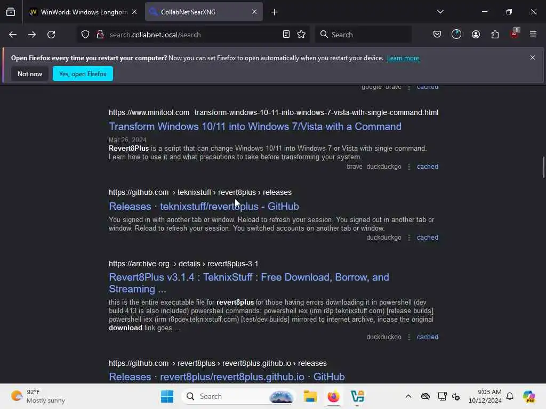Open the Firefox Relay/timer toolbar icon
This screenshot has height=409, width=546.
tap(456, 34)
